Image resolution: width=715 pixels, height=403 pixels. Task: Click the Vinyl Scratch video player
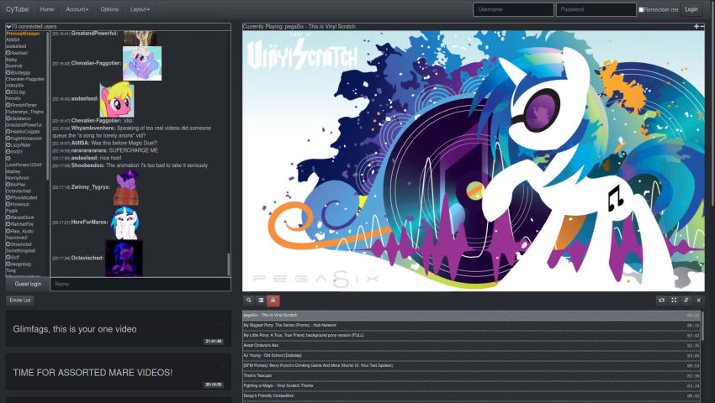click(474, 160)
